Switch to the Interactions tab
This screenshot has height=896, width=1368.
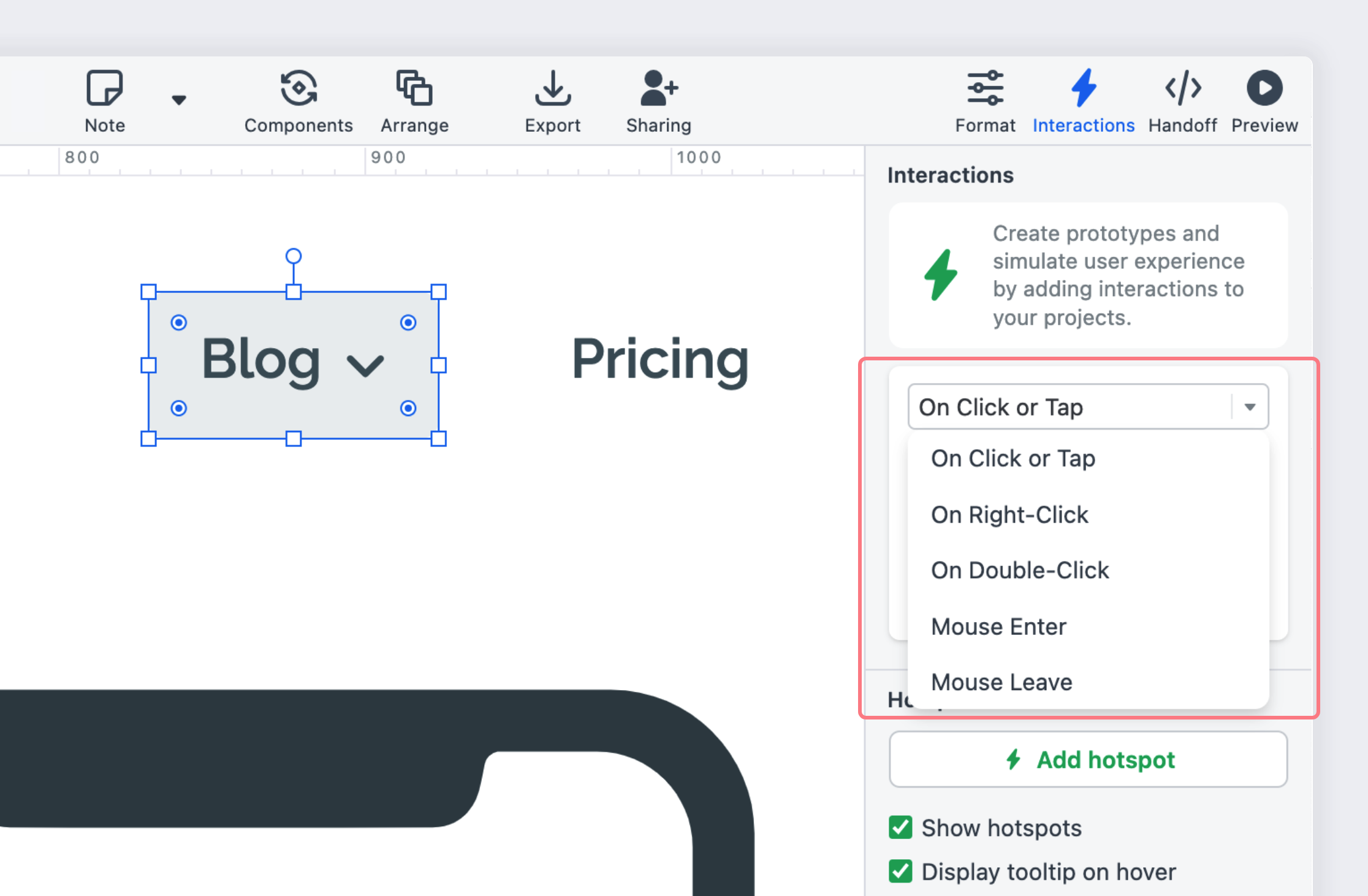click(1083, 100)
